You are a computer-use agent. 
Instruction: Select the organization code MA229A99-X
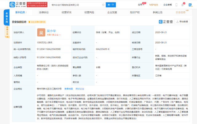coord(103,49)
